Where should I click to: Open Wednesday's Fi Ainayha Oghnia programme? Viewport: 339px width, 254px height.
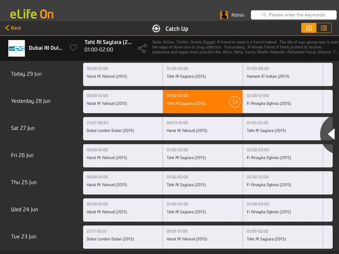point(283,210)
